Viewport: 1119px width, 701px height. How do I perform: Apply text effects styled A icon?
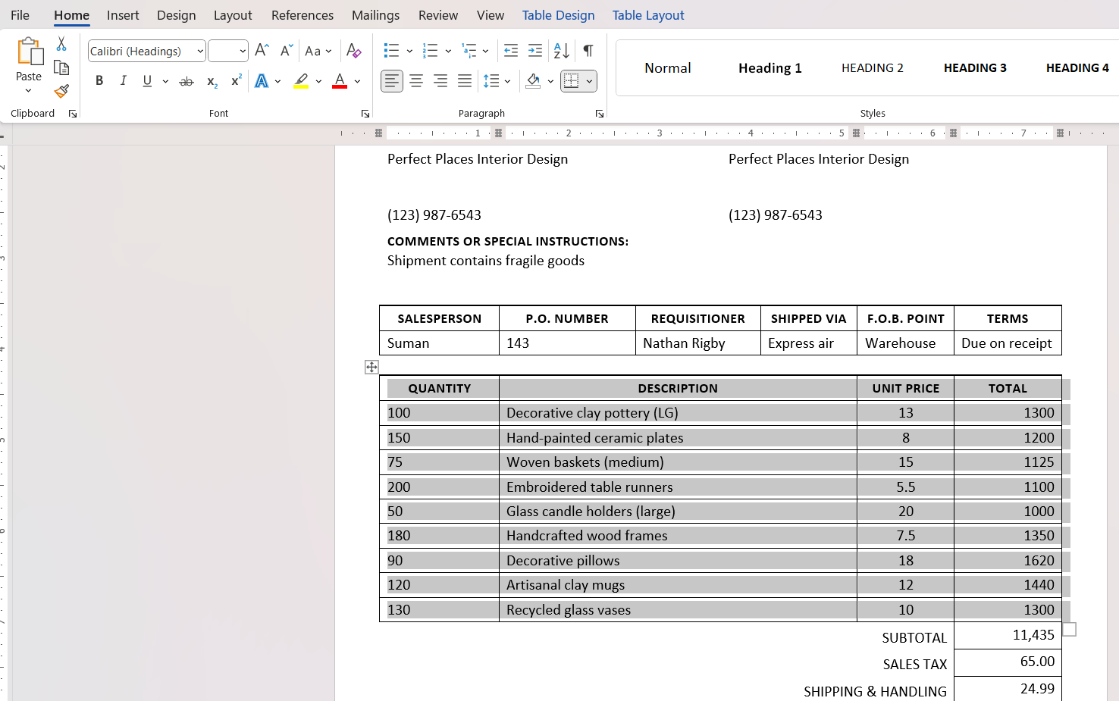[x=262, y=81]
